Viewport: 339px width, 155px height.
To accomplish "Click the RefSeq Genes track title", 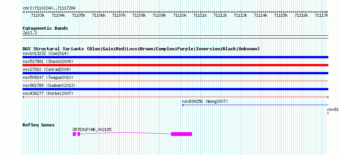I will pos(38,125).
